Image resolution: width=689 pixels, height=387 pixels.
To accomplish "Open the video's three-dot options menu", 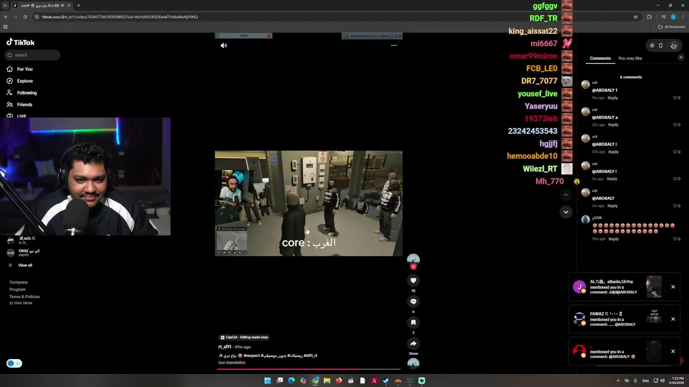I will coord(394,46).
